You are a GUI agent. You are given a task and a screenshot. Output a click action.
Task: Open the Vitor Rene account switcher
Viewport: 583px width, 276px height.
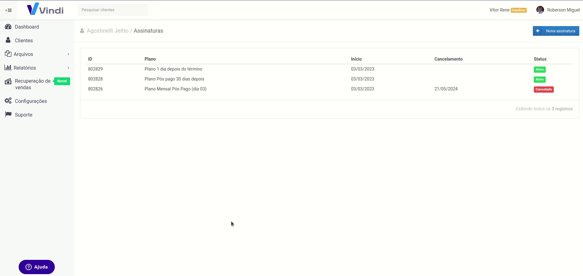coord(499,10)
